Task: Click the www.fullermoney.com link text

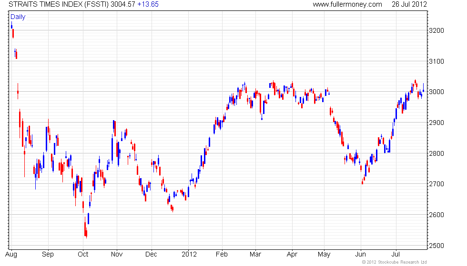Action: point(347,4)
